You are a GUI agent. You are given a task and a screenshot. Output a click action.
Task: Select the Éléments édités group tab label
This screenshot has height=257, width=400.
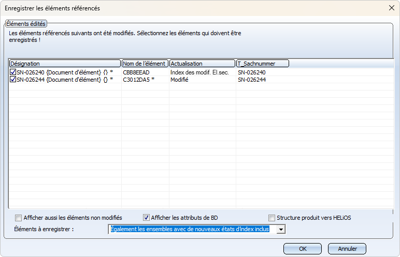point(26,24)
